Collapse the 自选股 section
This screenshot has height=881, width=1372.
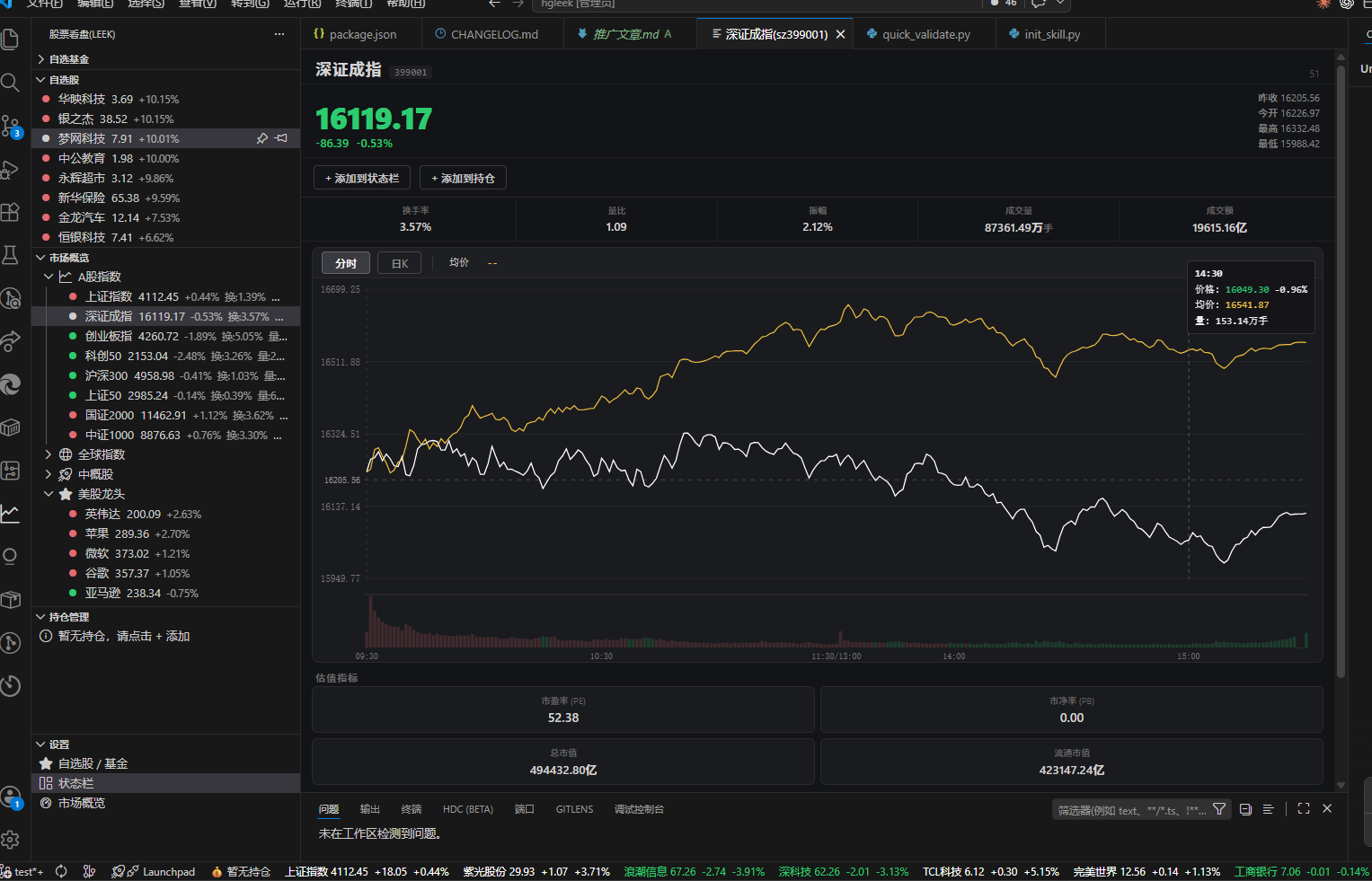coord(165,80)
